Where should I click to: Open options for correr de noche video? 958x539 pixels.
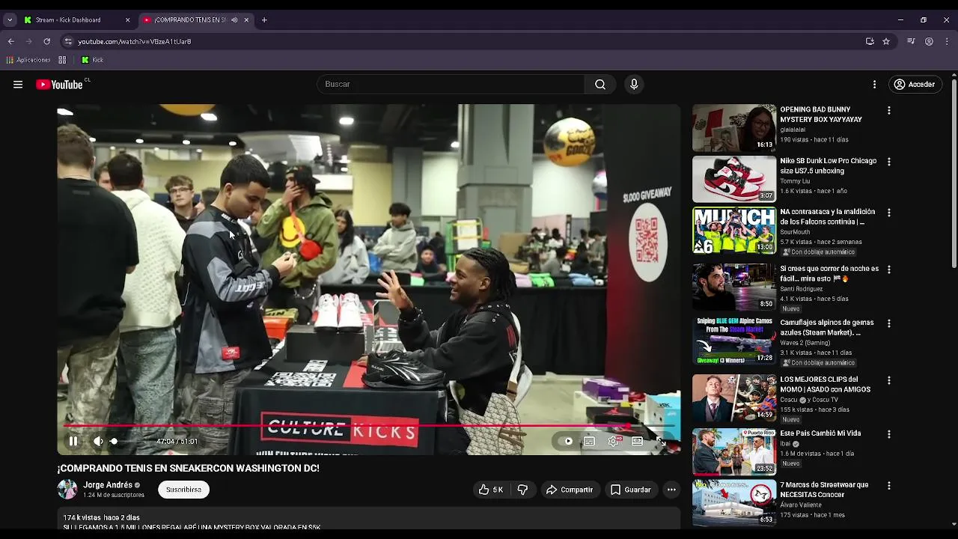tap(889, 269)
